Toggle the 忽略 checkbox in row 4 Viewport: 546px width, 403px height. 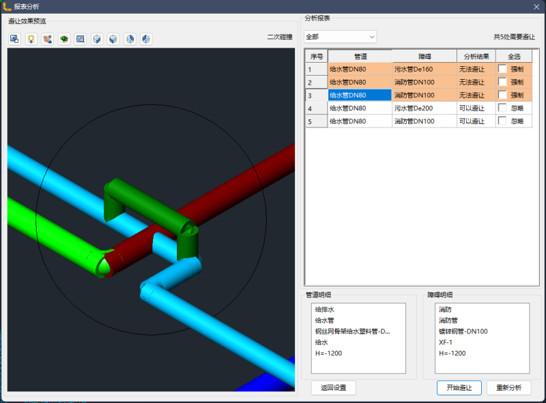click(x=502, y=108)
